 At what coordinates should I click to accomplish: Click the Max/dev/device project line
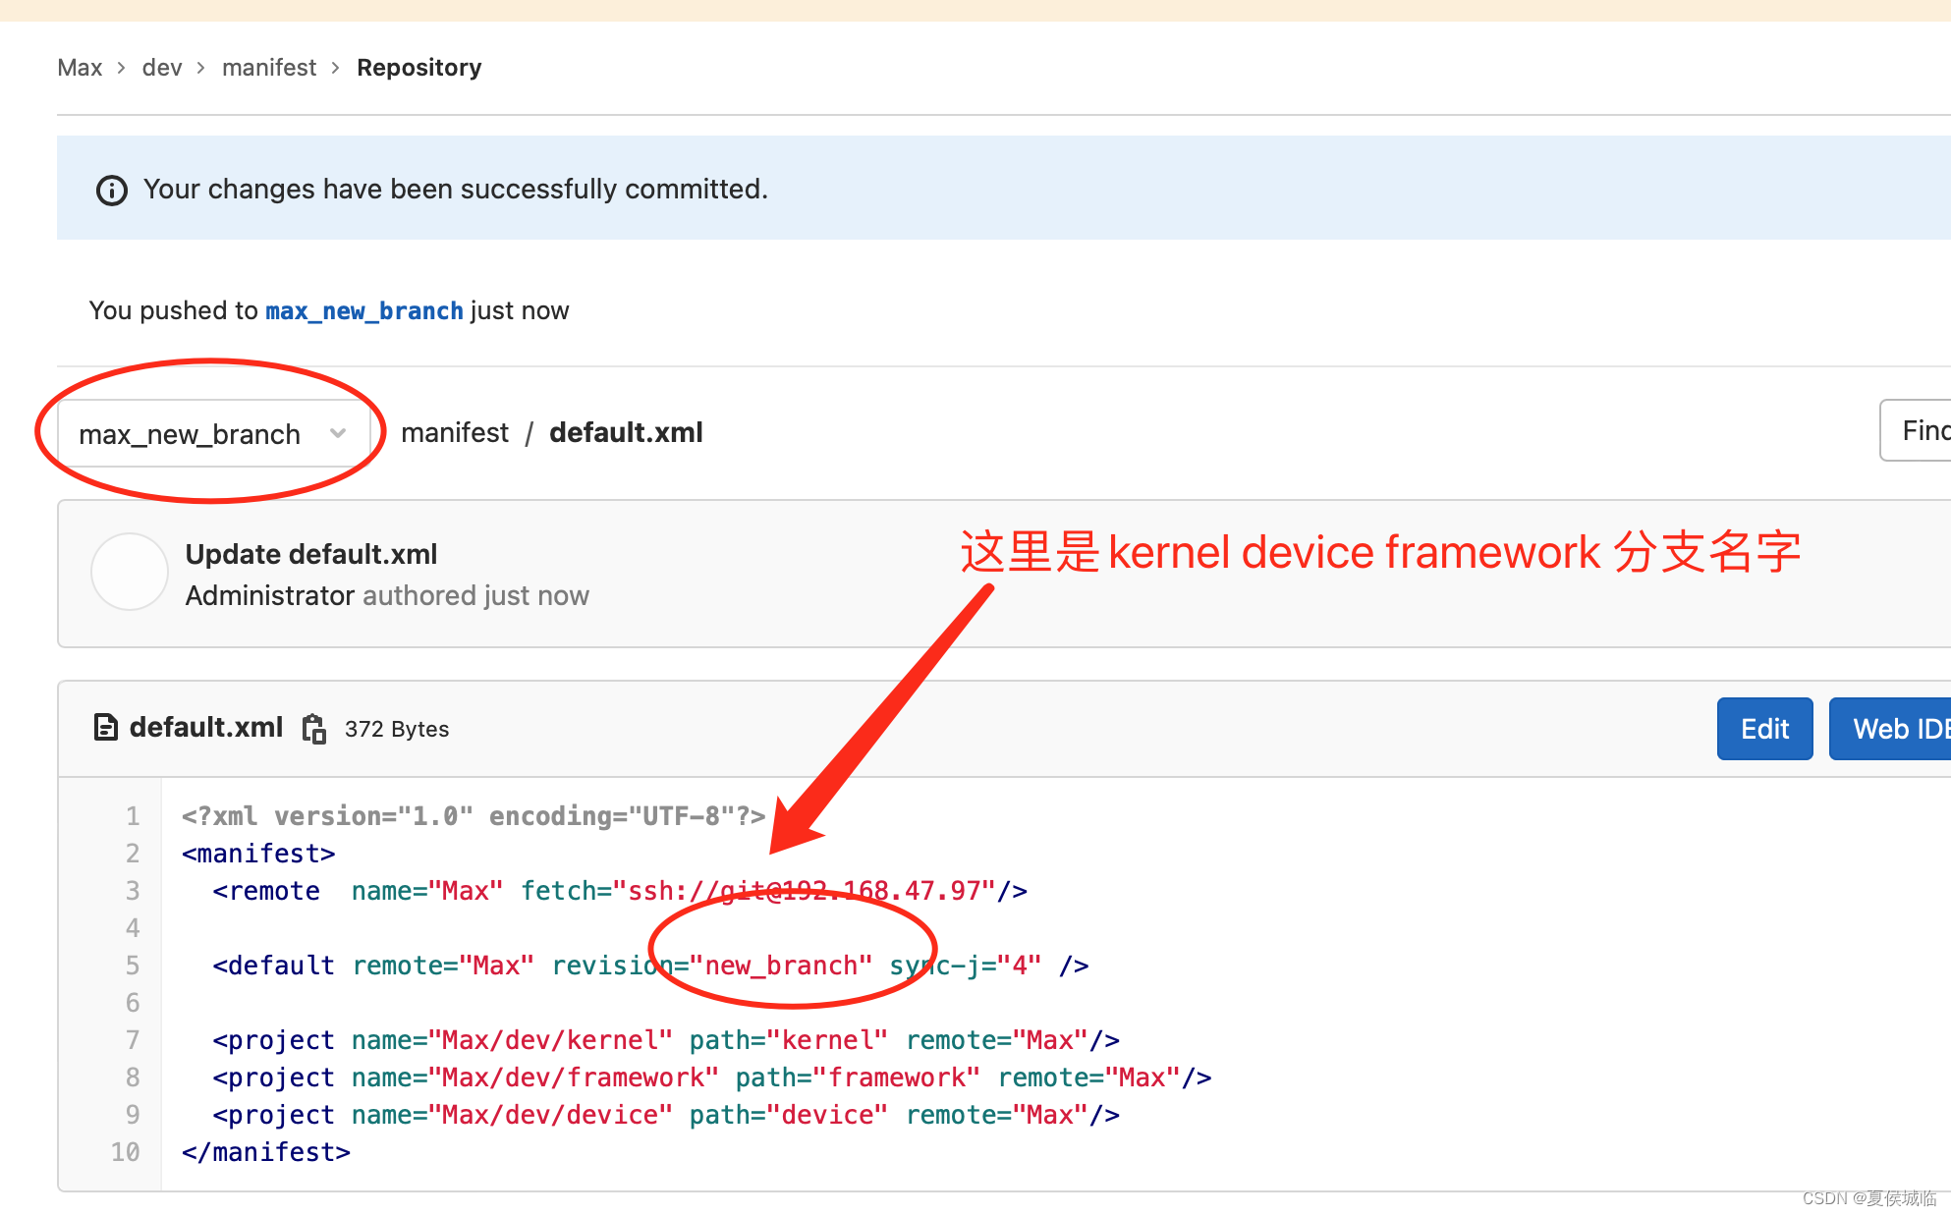coord(666,1115)
